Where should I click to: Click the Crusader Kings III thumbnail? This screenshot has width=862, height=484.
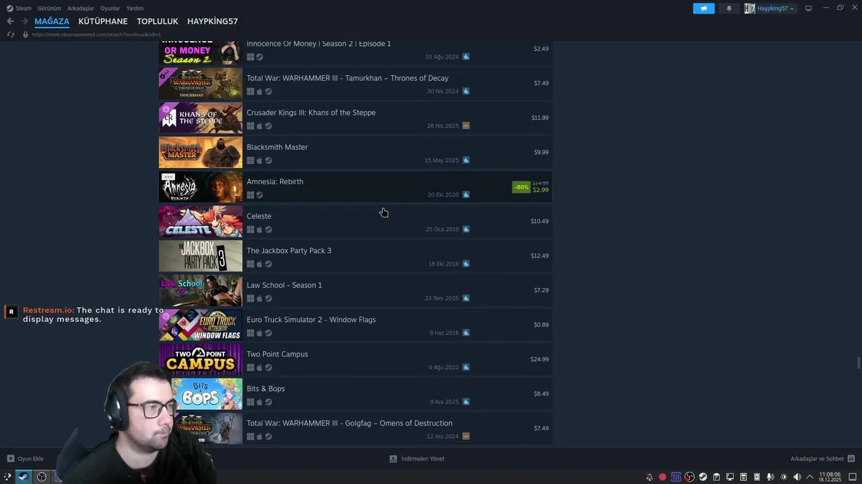201,118
